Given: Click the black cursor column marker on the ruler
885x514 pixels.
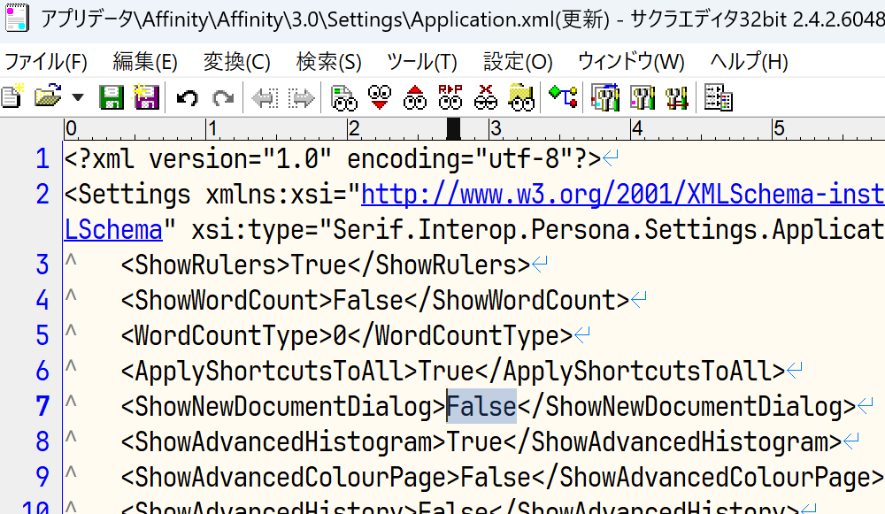Looking at the screenshot, I should tap(453, 128).
